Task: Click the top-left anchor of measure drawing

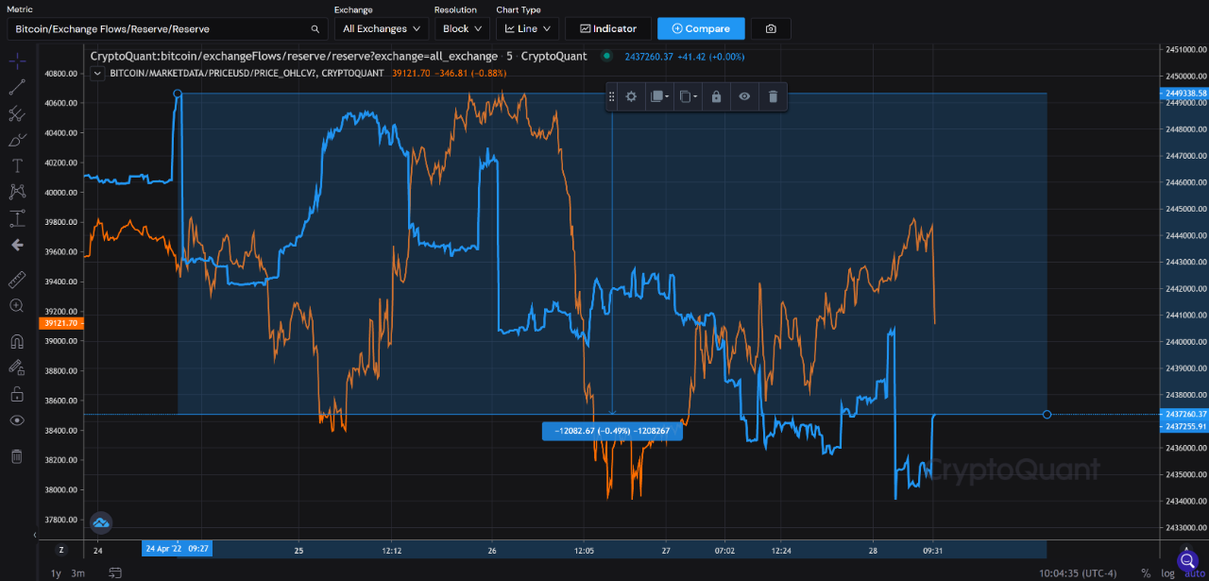Action: (178, 94)
